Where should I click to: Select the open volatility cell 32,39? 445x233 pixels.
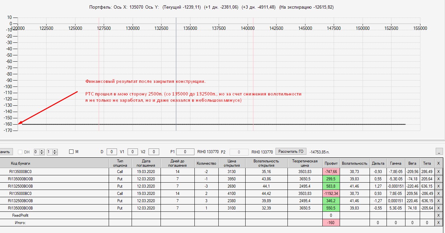click(266, 208)
